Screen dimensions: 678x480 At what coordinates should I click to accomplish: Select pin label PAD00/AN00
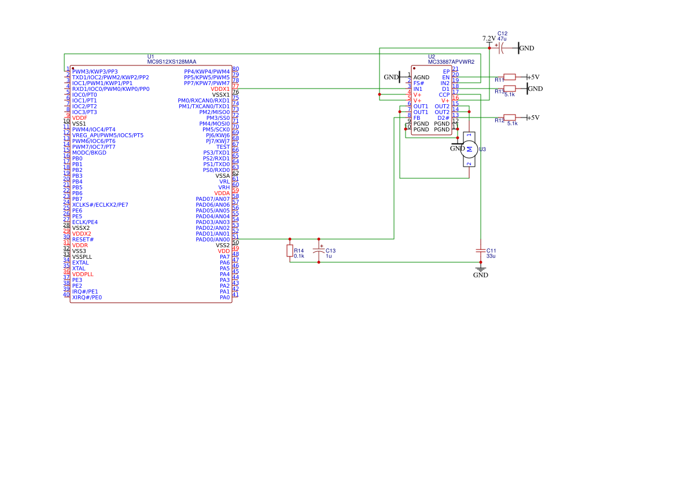[x=213, y=239]
